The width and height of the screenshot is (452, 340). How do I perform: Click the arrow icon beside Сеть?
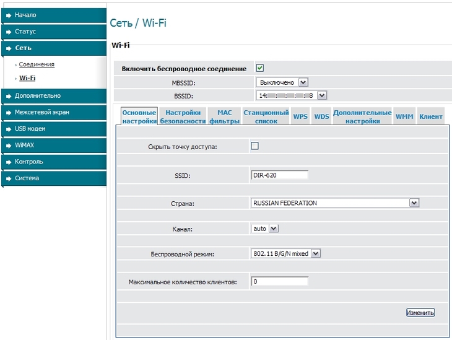click(x=9, y=48)
